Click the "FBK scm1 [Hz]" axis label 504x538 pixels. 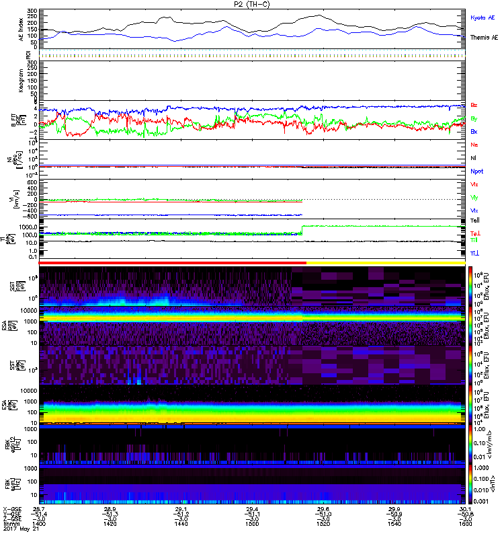[x=13, y=484]
